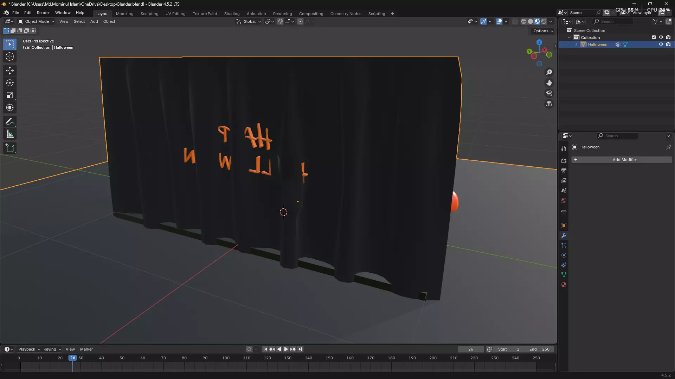Screen dimensions: 675x379
Task: Switch to Wireframe viewport shading
Action: [523, 21]
